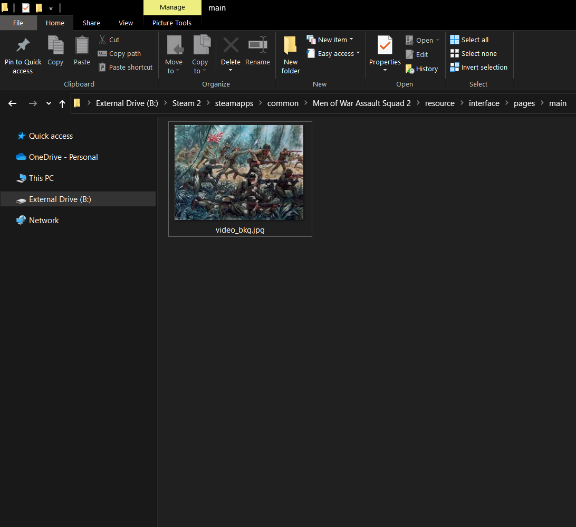Image resolution: width=576 pixels, height=527 pixels.
Task: Switch to the Share ribbon tab
Action: point(91,23)
